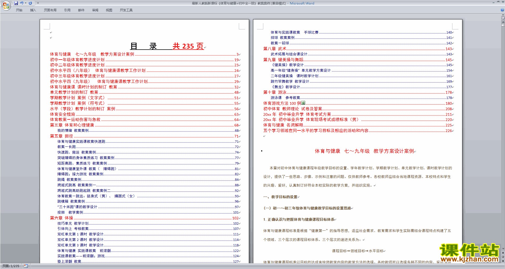
Task: Open the 开始 ribbon tab
Action: (x=19, y=10)
